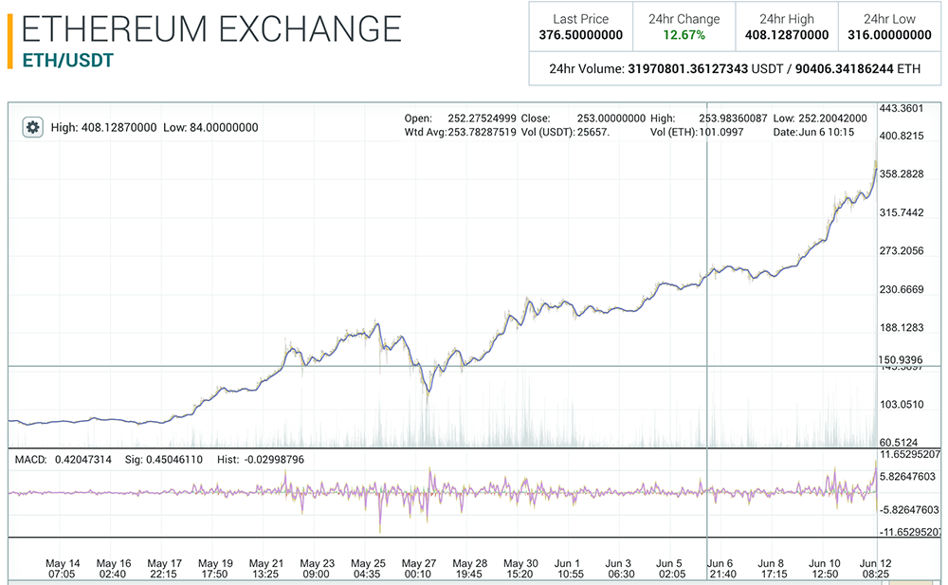
Task: Click the Jun 6 21:40 date marker
Action: (x=723, y=568)
